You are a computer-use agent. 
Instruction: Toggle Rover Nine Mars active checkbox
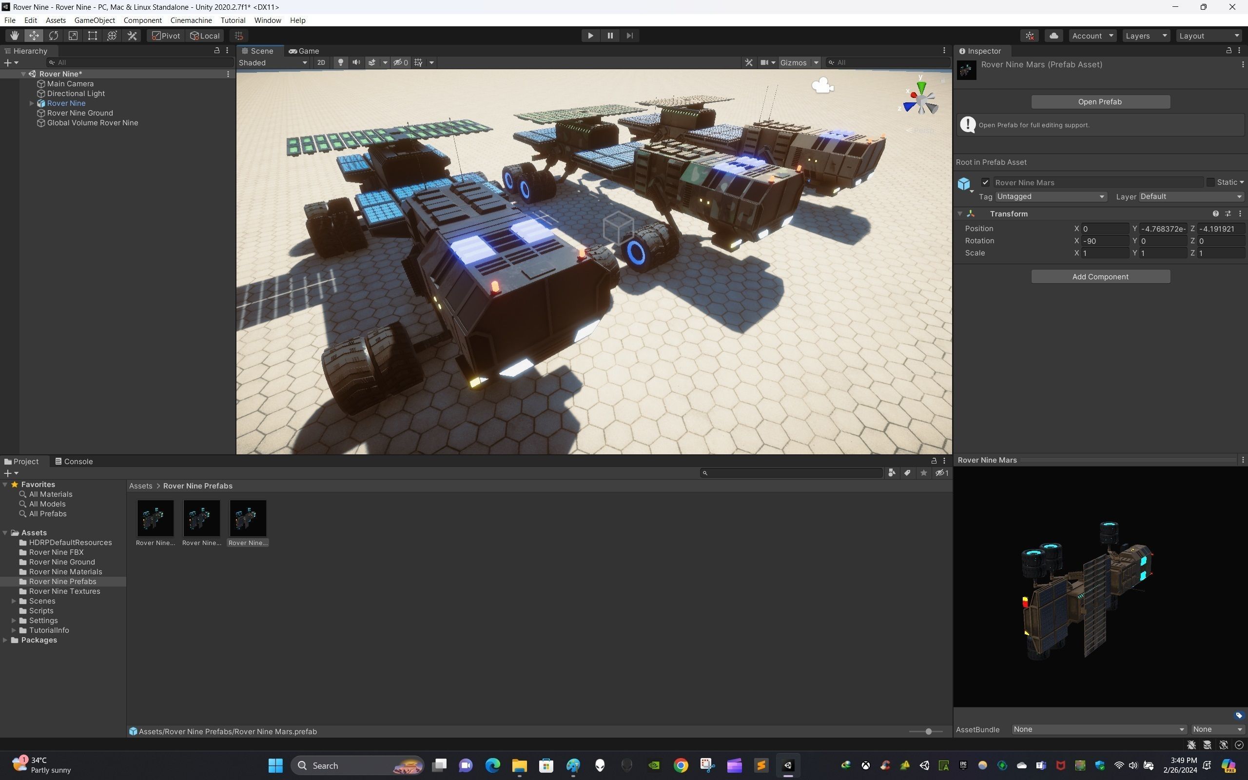[986, 182]
